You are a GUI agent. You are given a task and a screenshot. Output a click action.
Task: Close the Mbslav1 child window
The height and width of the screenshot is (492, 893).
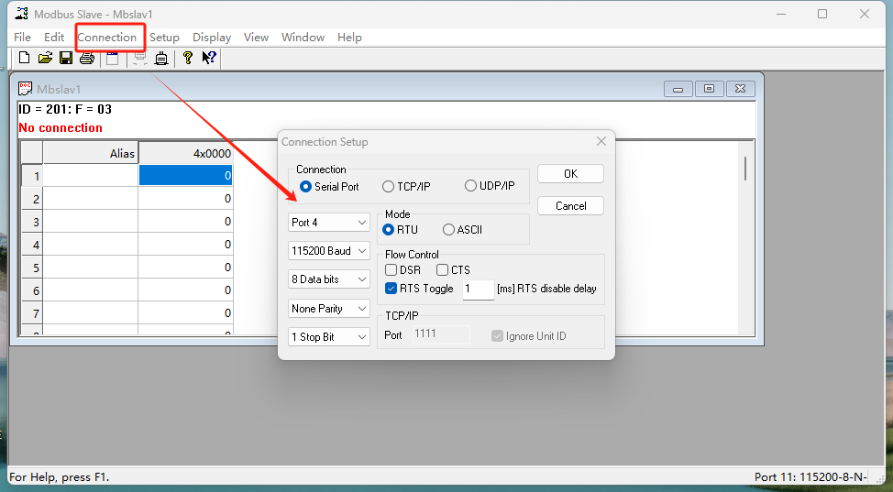tap(741, 89)
